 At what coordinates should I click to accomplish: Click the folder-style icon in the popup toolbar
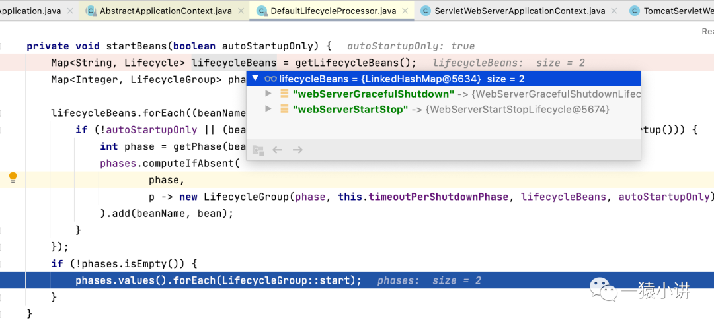[258, 150]
